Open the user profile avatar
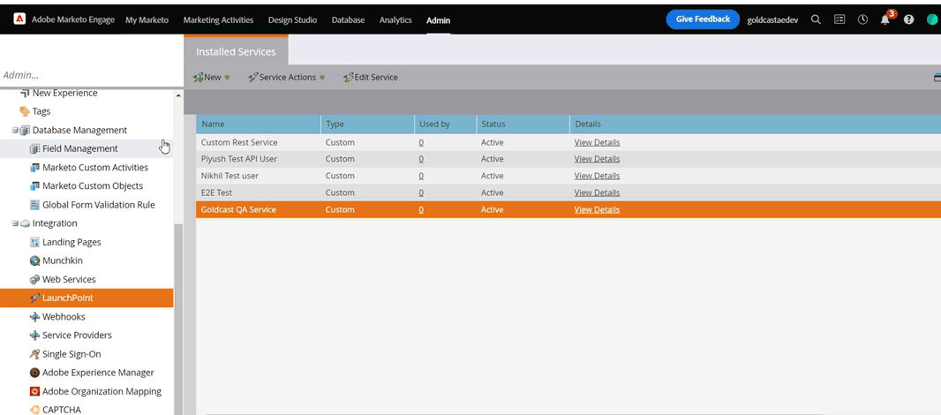 932,19
